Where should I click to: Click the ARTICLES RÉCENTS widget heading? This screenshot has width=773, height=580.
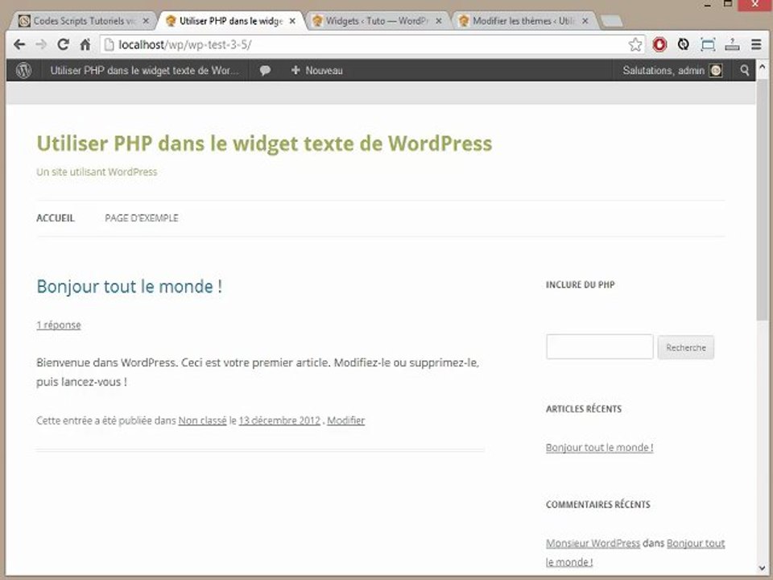(584, 409)
